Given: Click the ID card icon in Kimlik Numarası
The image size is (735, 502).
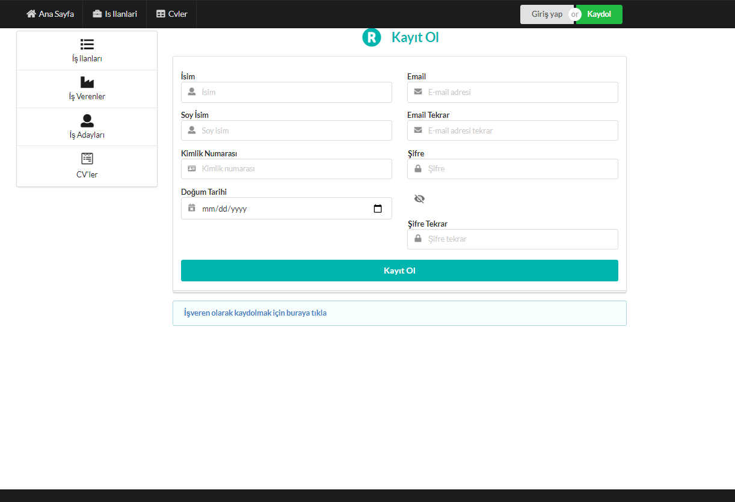Looking at the screenshot, I should [192, 168].
